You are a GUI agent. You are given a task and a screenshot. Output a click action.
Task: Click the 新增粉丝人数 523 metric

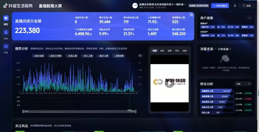tap(179, 20)
